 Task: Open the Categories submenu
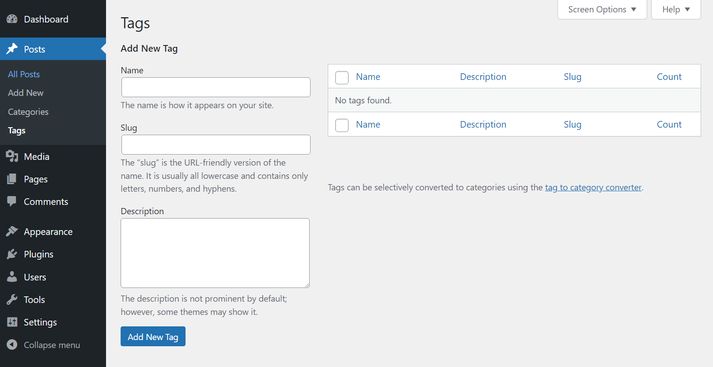pos(28,112)
